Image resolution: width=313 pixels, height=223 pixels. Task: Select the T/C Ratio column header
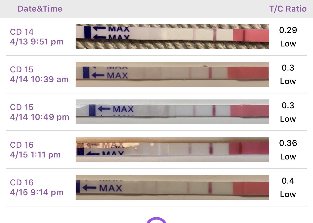288,9
